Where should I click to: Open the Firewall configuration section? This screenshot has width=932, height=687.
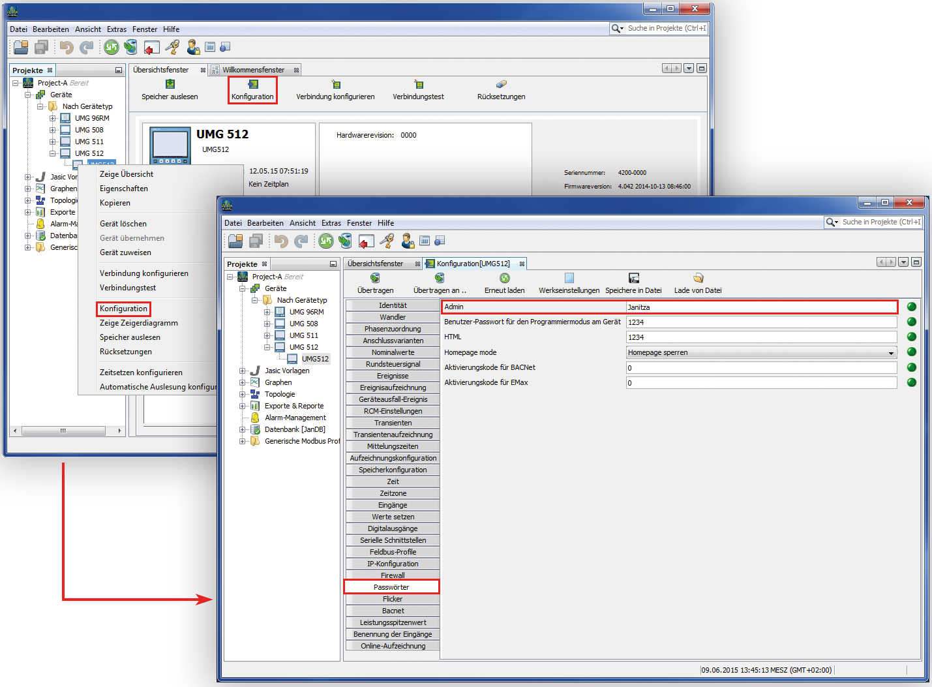393,575
